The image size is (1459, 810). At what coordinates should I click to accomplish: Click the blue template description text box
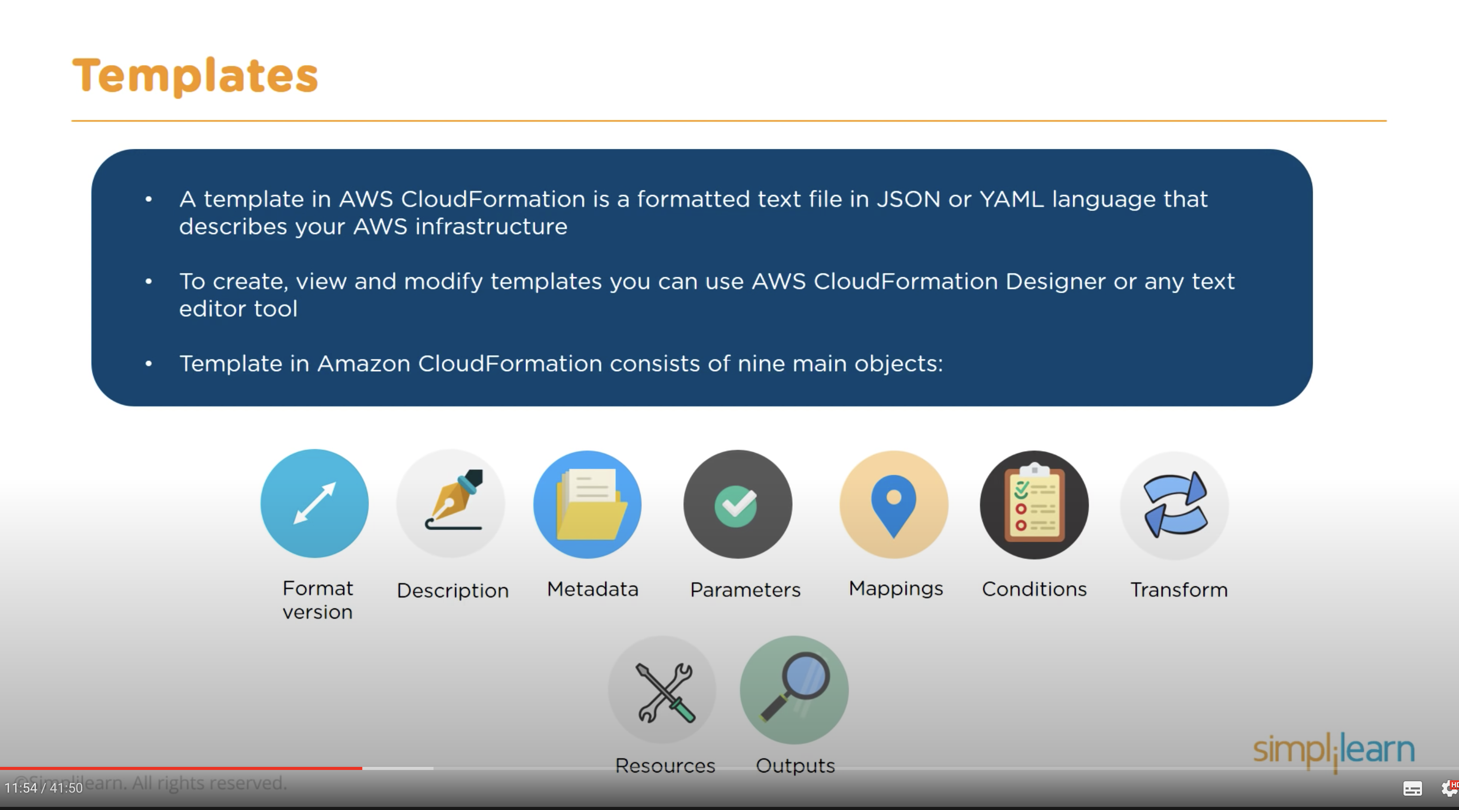[701, 277]
